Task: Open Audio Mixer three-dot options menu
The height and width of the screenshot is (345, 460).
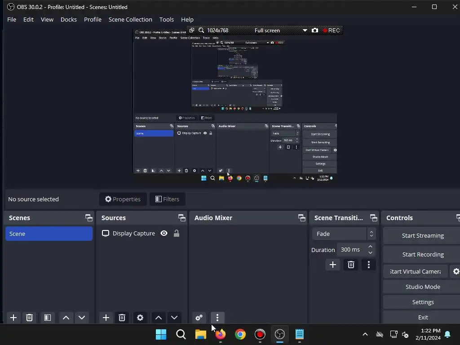Action: pos(217,318)
